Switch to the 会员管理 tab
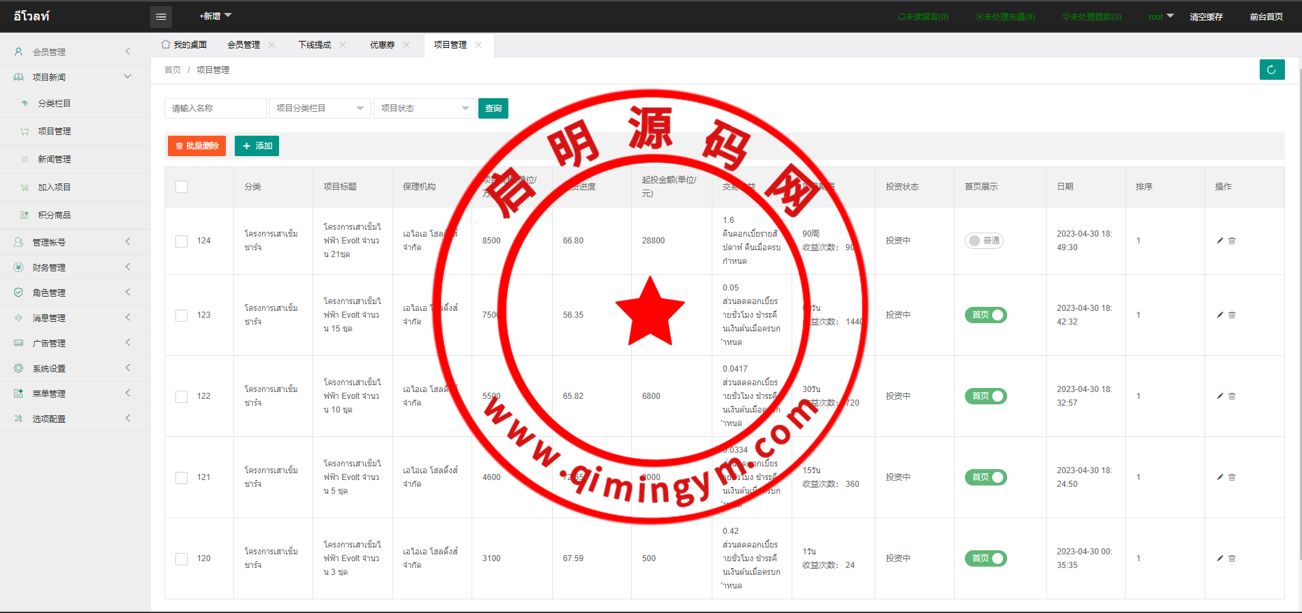 pyautogui.click(x=244, y=45)
